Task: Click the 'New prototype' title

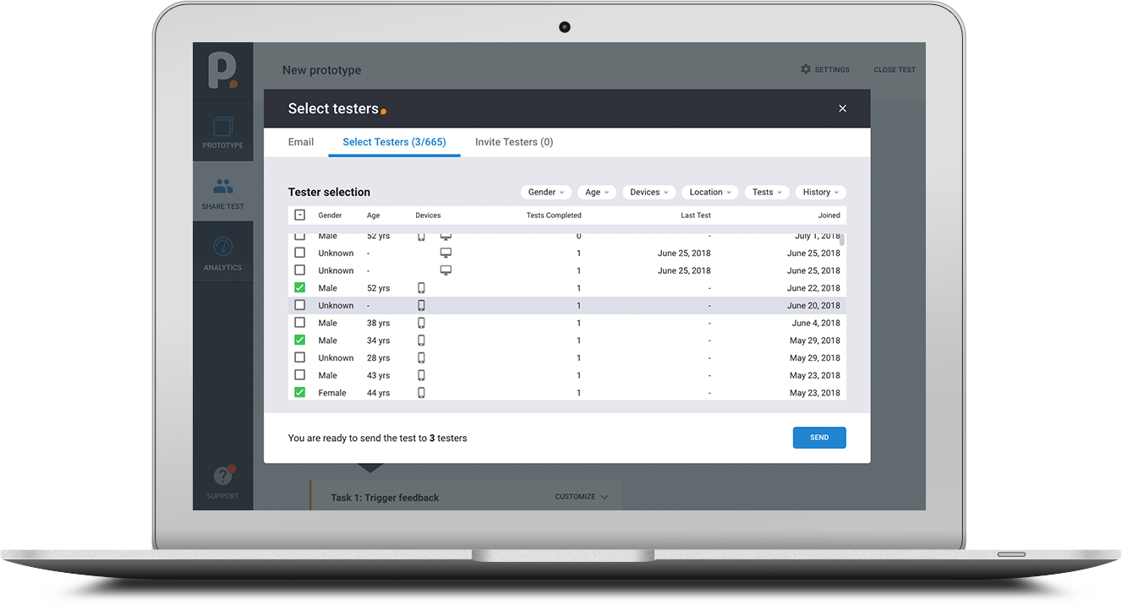Action: pos(321,70)
